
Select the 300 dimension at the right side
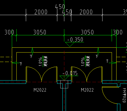[118, 32]
